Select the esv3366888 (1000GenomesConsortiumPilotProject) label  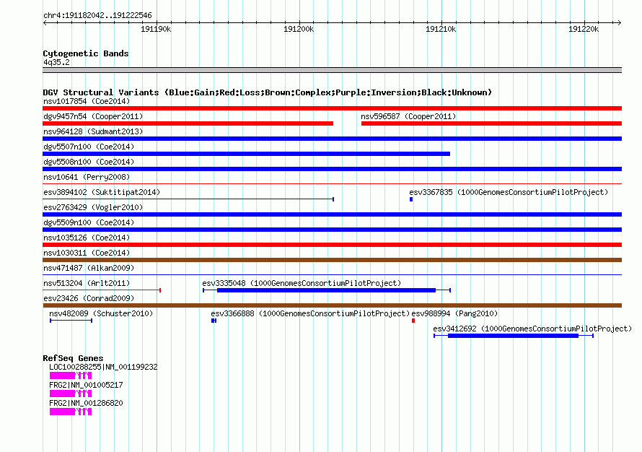pos(310,313)
